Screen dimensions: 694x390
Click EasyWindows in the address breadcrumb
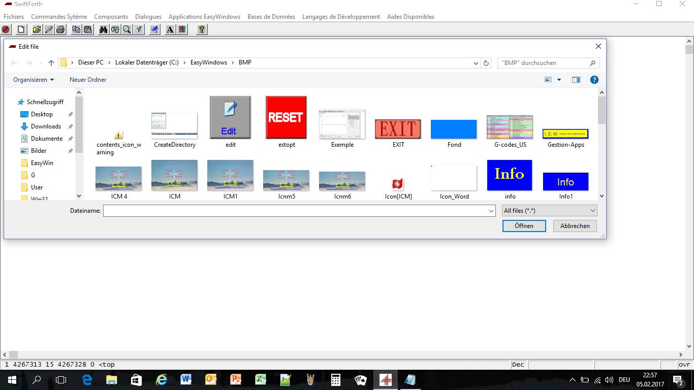[x=209, y=63]
